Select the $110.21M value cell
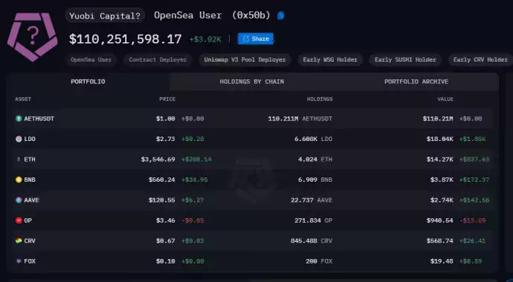The height and width of the screenshot is (282, 513). tap(438, 119)
